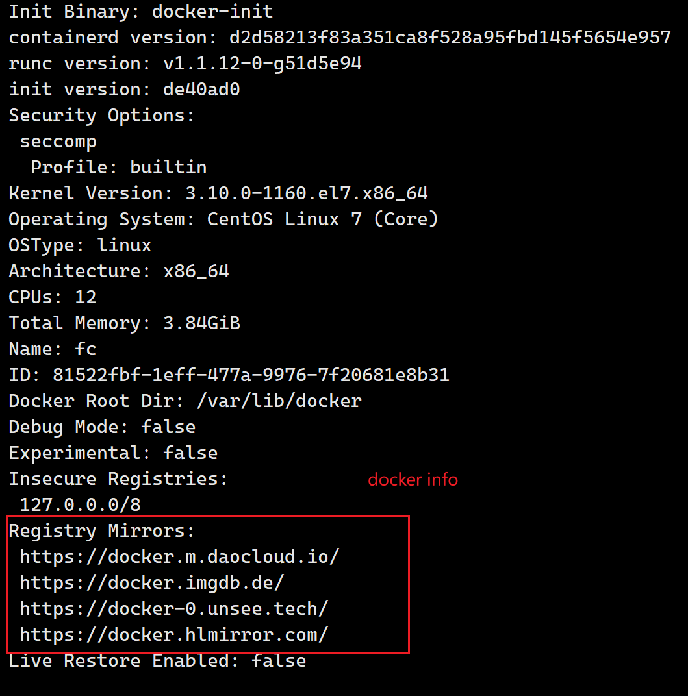Screen dimensions: 688x696
Task: Click the containerd version hash
Action: (450, 38)
